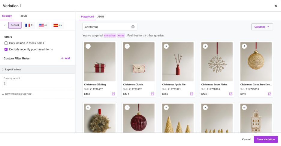Select the red ball ornament card 7

tap(139, 118)
